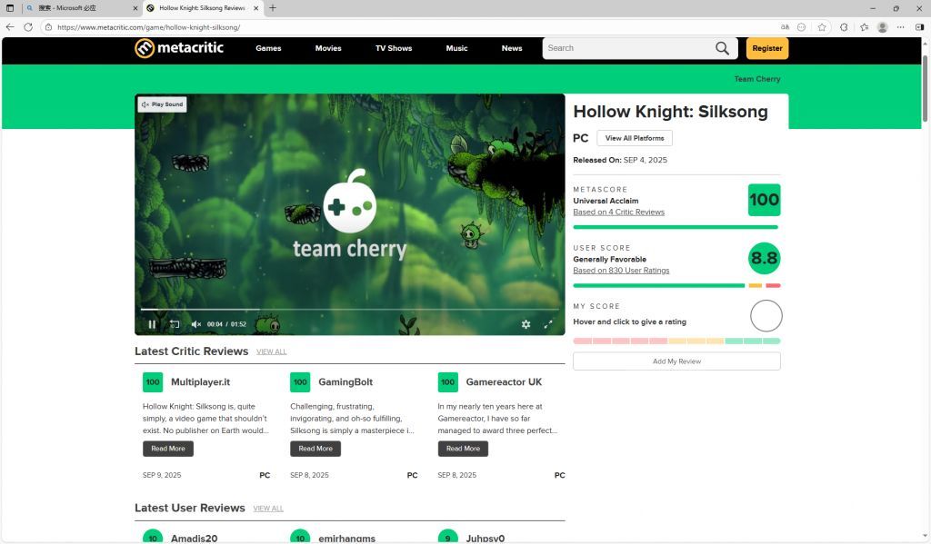This screenshot has width=931, height=544.
Task: Click the video replay loop icon
Action: [175, 324]
